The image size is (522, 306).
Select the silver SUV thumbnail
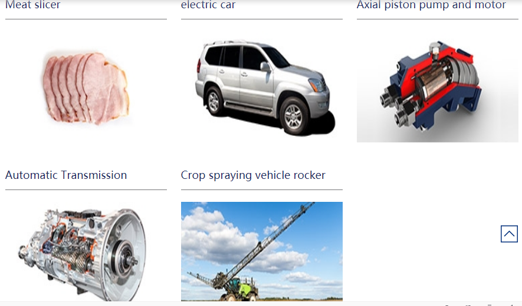pos(265,88)
